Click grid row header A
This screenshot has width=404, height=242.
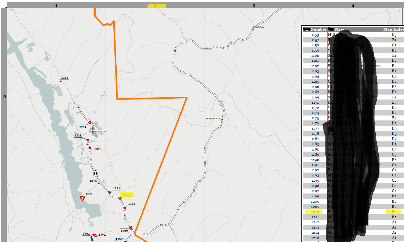5,96
